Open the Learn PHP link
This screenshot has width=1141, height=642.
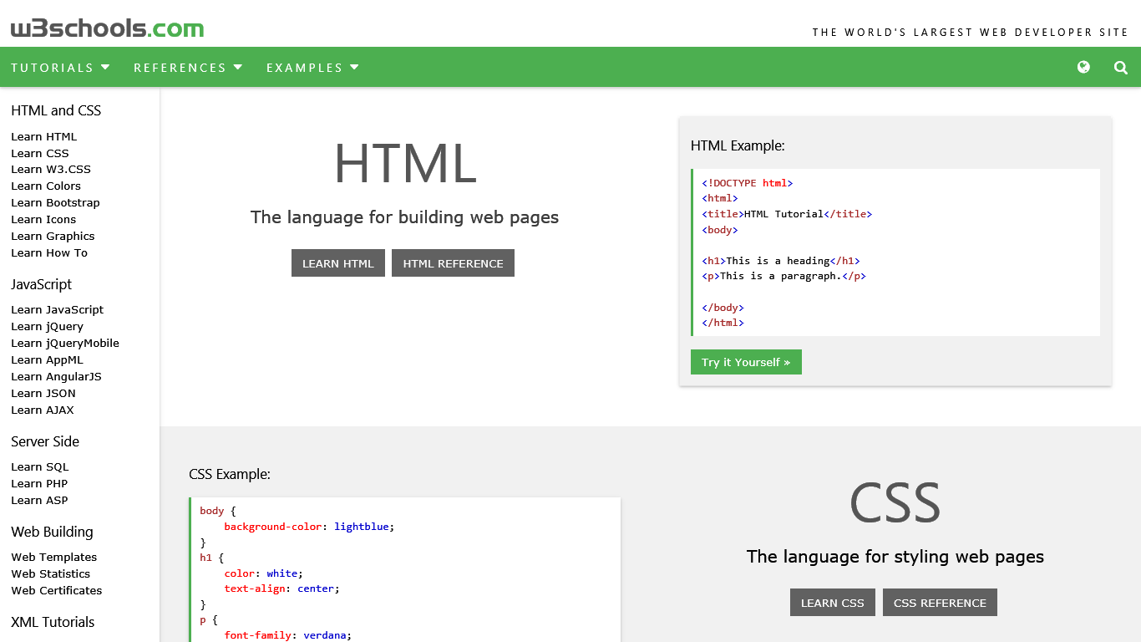pyautogui.click(x=38, y=483)
